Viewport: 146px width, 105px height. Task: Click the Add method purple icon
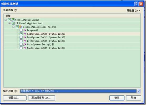coord(25,34)
